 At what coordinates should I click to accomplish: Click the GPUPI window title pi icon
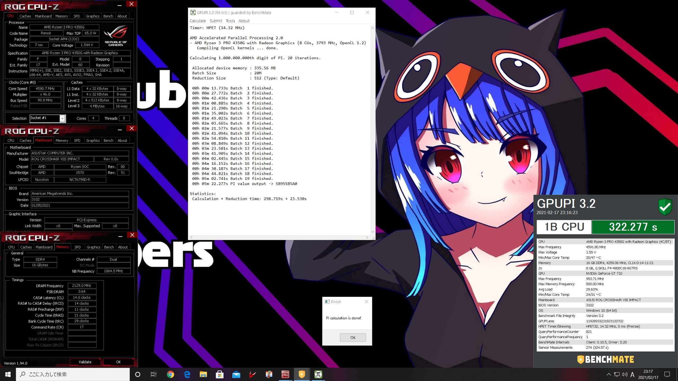tap(193, 12)
